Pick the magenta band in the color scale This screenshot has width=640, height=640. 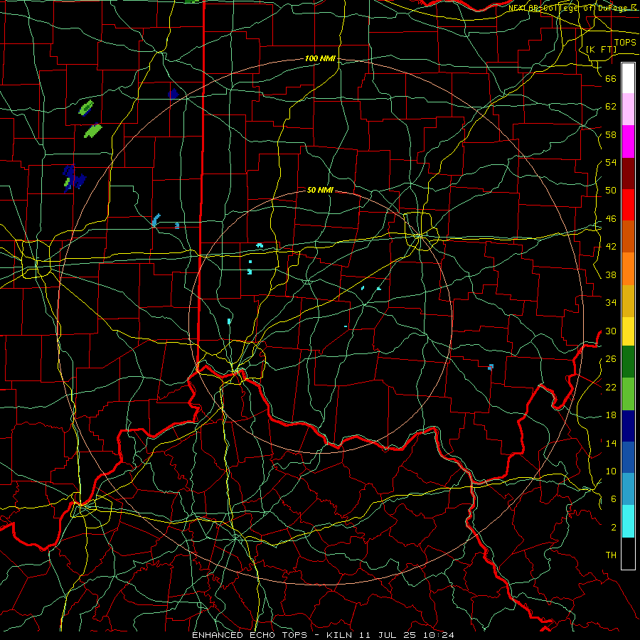click(x=628, y=142)
